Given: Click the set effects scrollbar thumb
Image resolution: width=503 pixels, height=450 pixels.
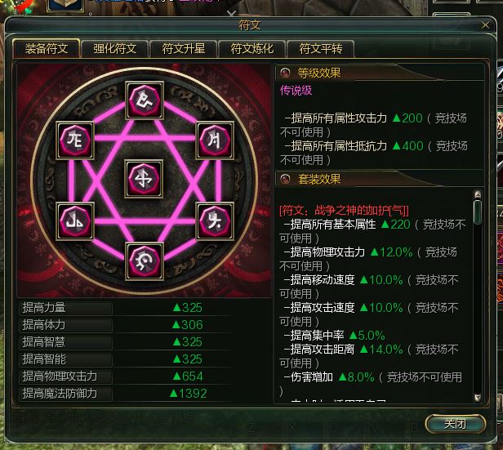Looking at the screenshot, I should [478, 212].
